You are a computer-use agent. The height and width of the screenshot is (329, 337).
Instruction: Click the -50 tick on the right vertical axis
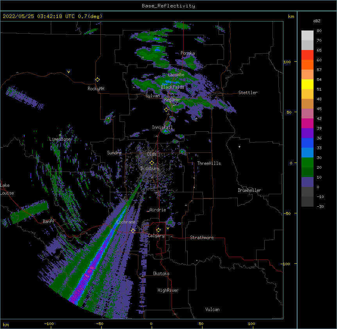pyautogui.click(x=287, y=213)
